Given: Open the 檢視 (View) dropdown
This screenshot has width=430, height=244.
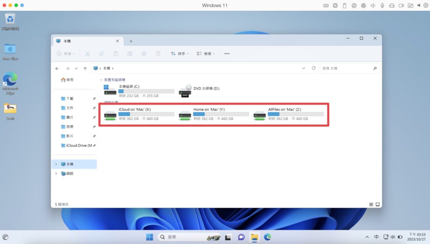Looking at the screenshot, I should coord(206,54).
